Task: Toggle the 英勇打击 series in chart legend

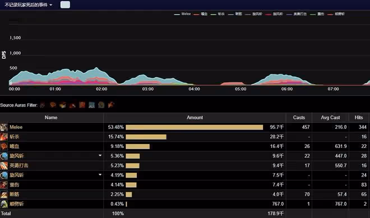Action: pos(297,14)
